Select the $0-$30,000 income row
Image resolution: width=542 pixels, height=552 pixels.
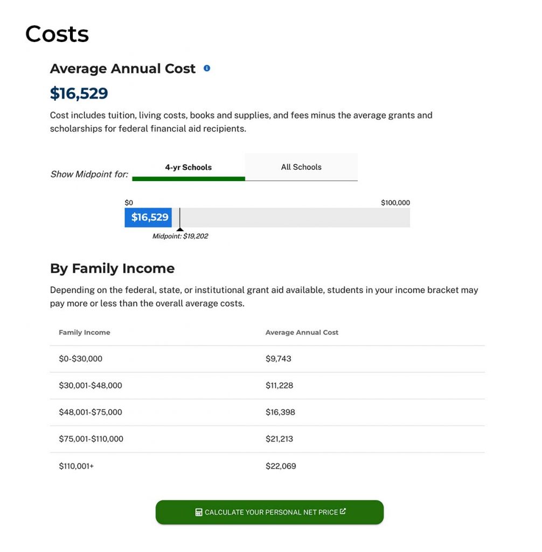(x=80, y=358)
